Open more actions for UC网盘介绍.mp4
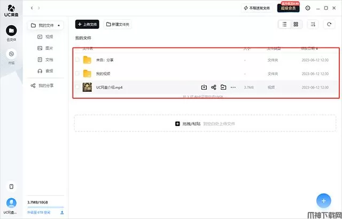The width and height of the screenshot is (342, 219). pyautogui.click(x=233, y=88)
